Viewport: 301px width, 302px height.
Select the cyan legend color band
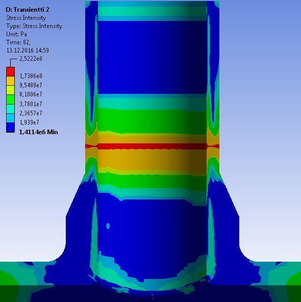pos(10,109)
